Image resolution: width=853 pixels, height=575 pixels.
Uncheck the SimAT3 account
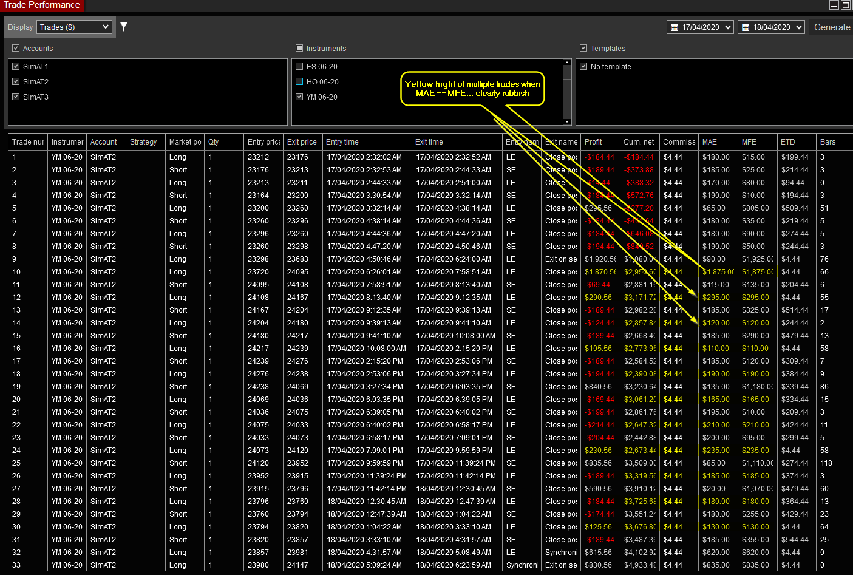(x=16, y=97)
